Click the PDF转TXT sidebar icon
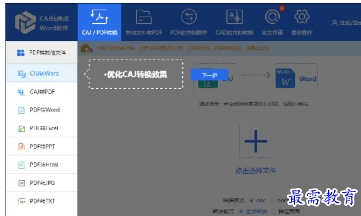This screenshot has height=216, width=361. coord(21,201)
